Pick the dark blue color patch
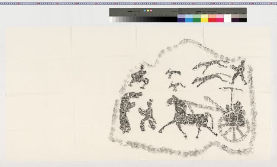The height and width of the screenshot is (167, 277). (181, 20)
